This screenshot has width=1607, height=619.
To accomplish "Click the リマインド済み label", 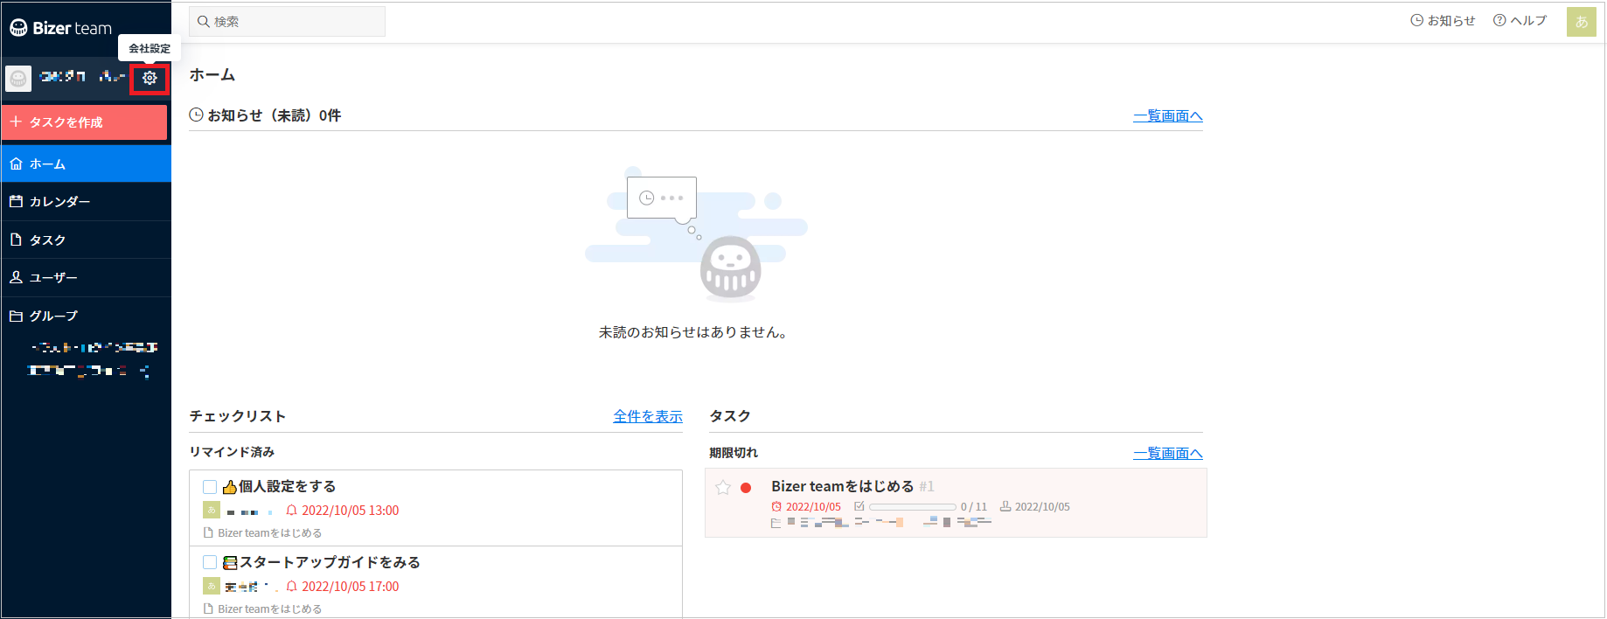I will pyautogui.click(x=232, y=452).
